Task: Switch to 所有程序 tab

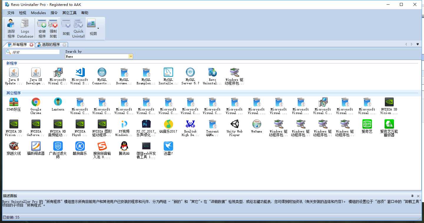Action: pyautogui.click(x=19, y=45)
